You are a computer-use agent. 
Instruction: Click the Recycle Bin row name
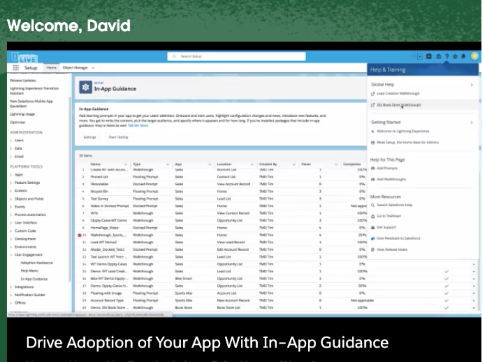tap(99, 191)
